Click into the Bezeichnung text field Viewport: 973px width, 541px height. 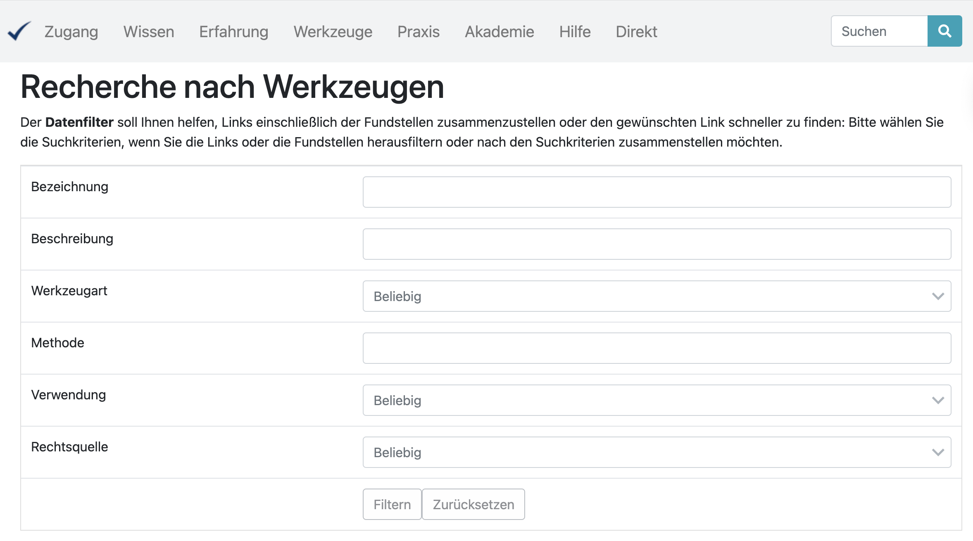pos(657,192)
